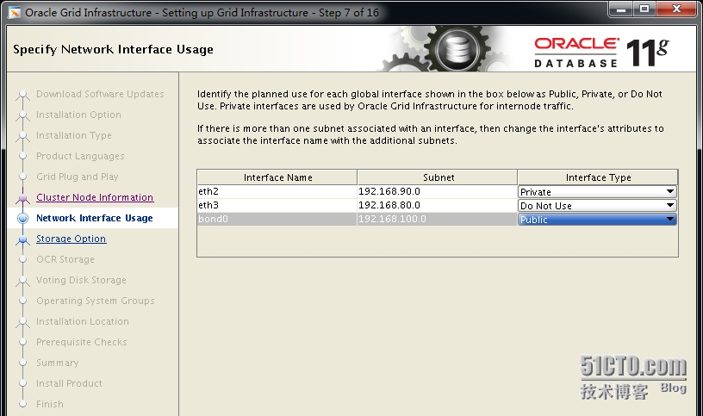Click the Oracle installer icon in title bar
Screen dimensions: 703x416
(x=15, y=13)
